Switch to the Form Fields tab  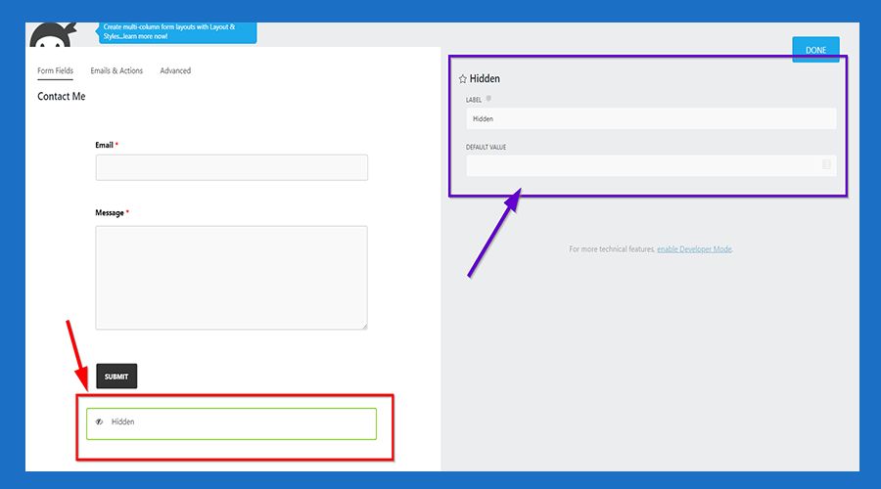pyautogui.click(x=55, y=71)
